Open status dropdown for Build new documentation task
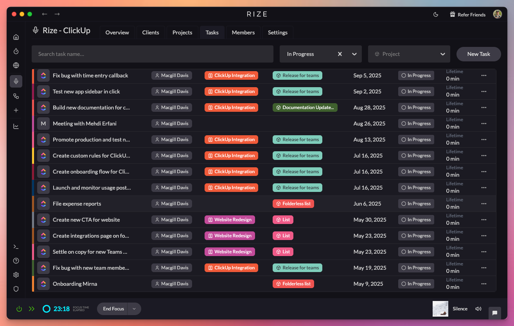514x326 pixels. point(416,107)
